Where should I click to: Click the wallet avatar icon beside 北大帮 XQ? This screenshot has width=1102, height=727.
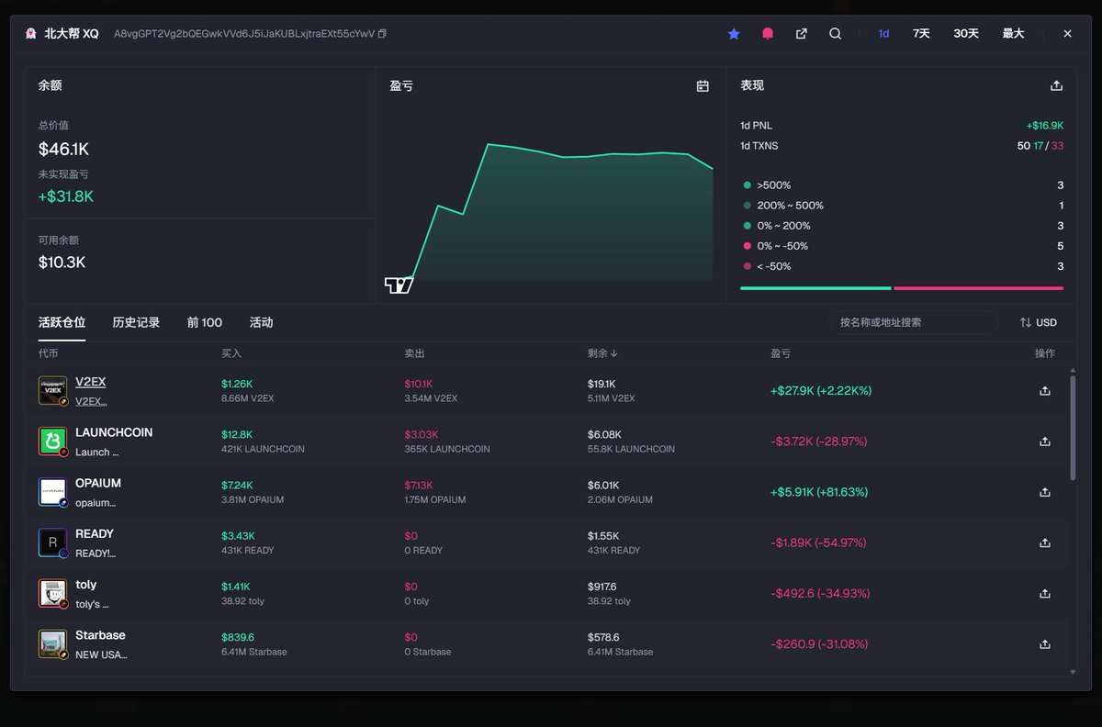click(x=31, y=34)
